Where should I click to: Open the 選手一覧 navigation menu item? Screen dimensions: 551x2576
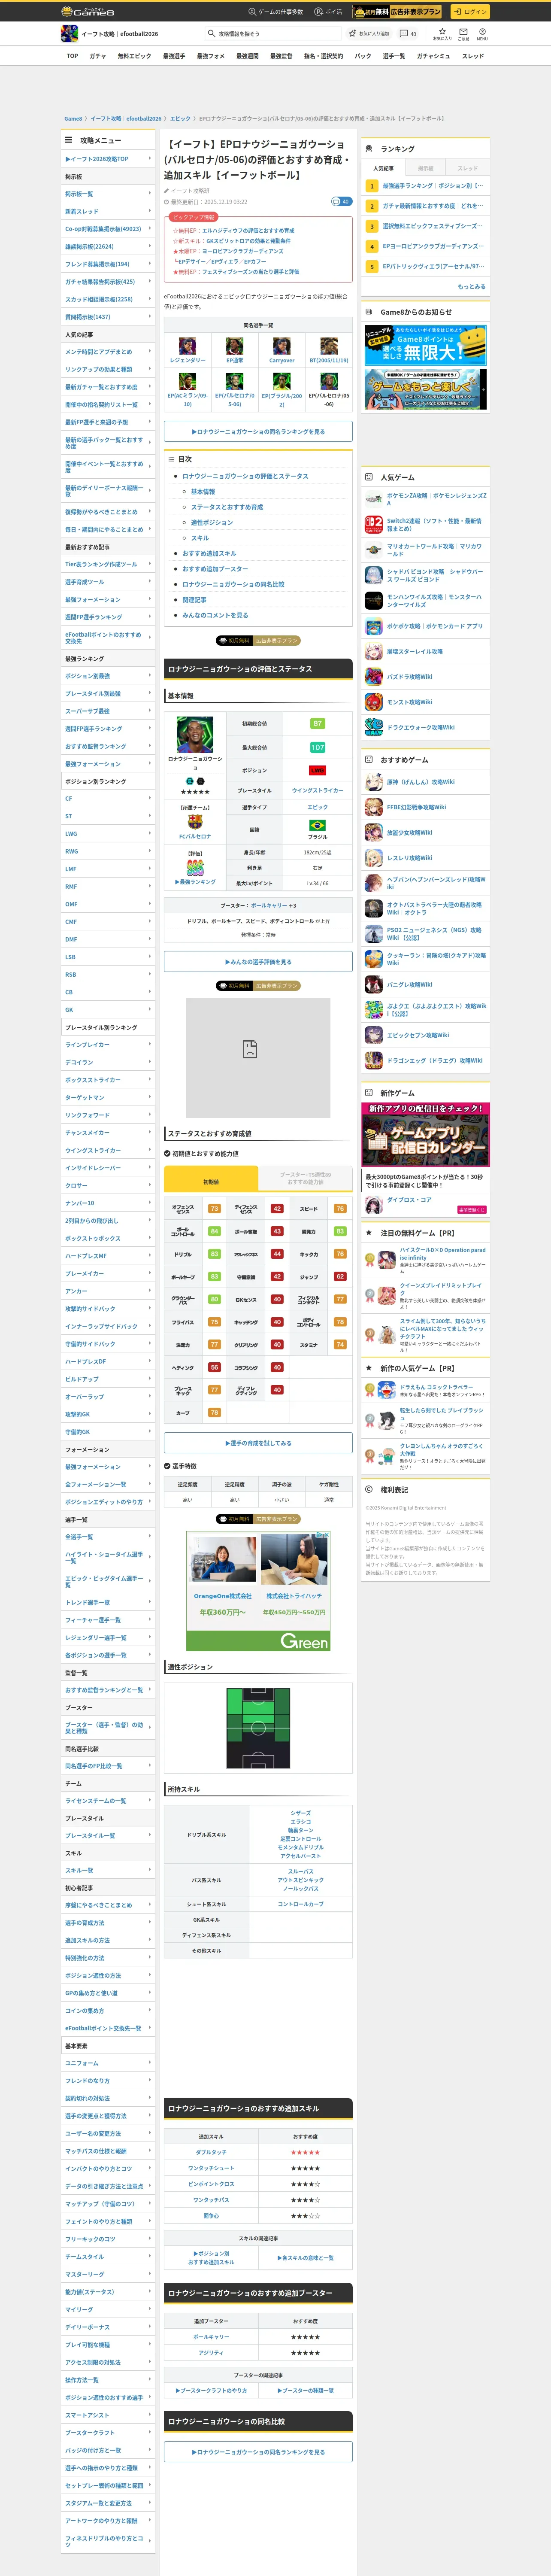point(394,56)
